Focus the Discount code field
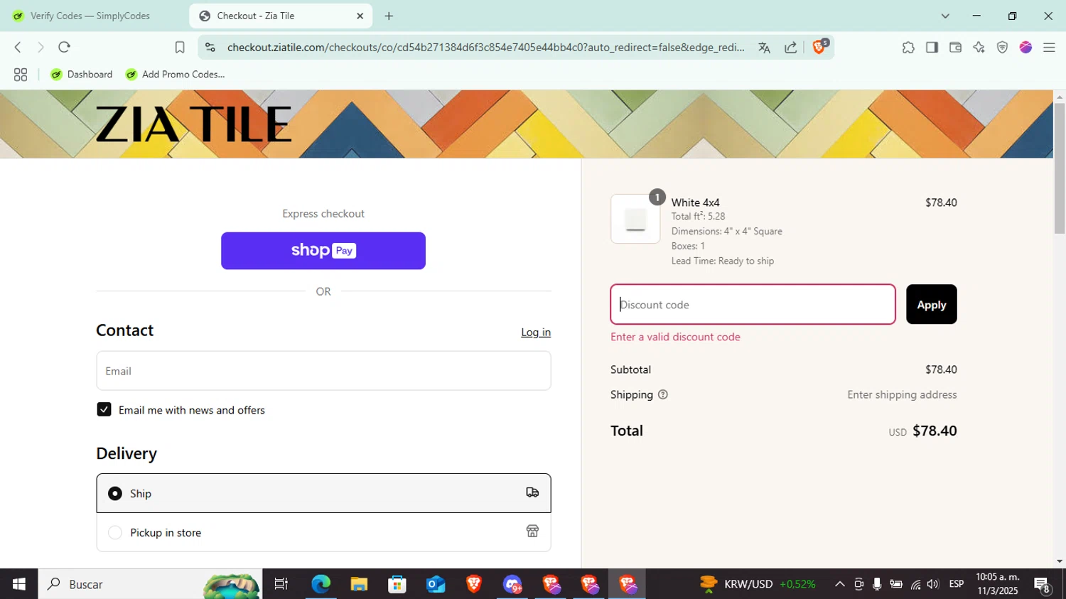 753,304
